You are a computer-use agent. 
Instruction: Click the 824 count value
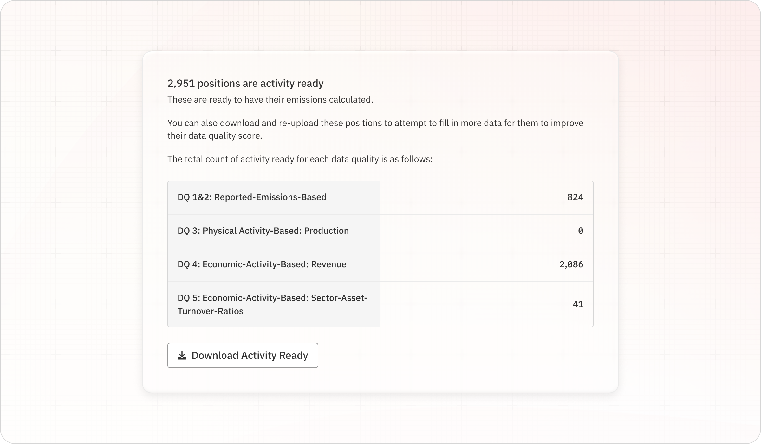(575, 197)
